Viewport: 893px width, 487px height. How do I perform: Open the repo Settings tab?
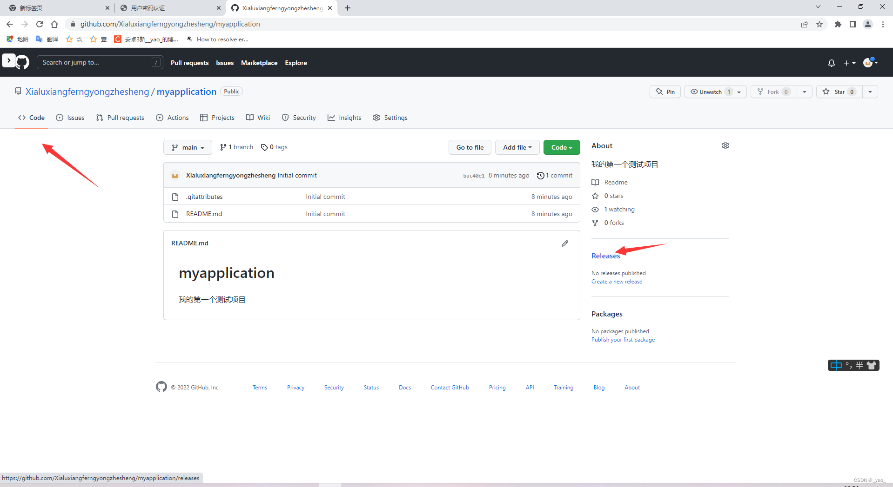tap(390, 118)
